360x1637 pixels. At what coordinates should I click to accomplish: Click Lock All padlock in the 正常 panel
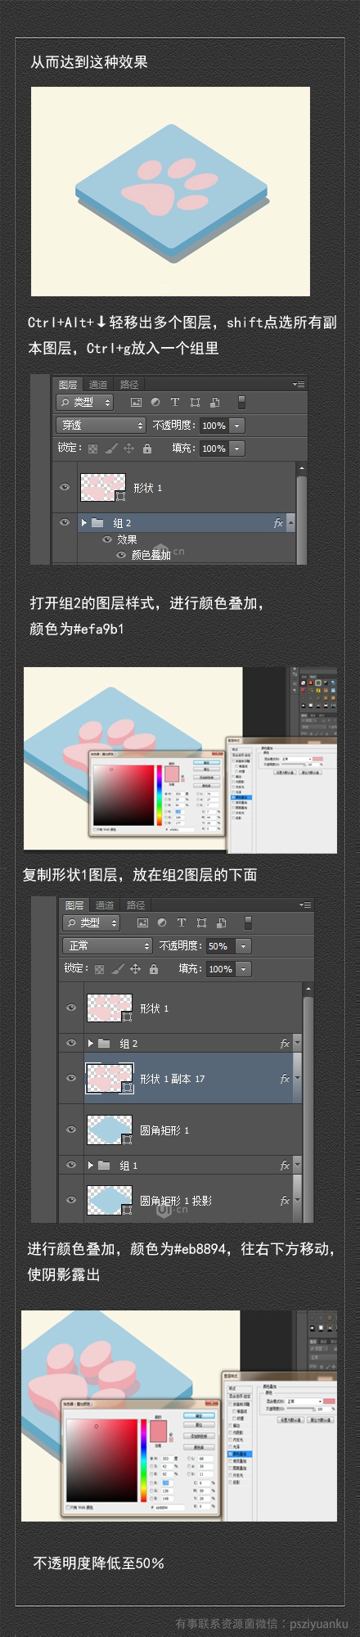154,969
